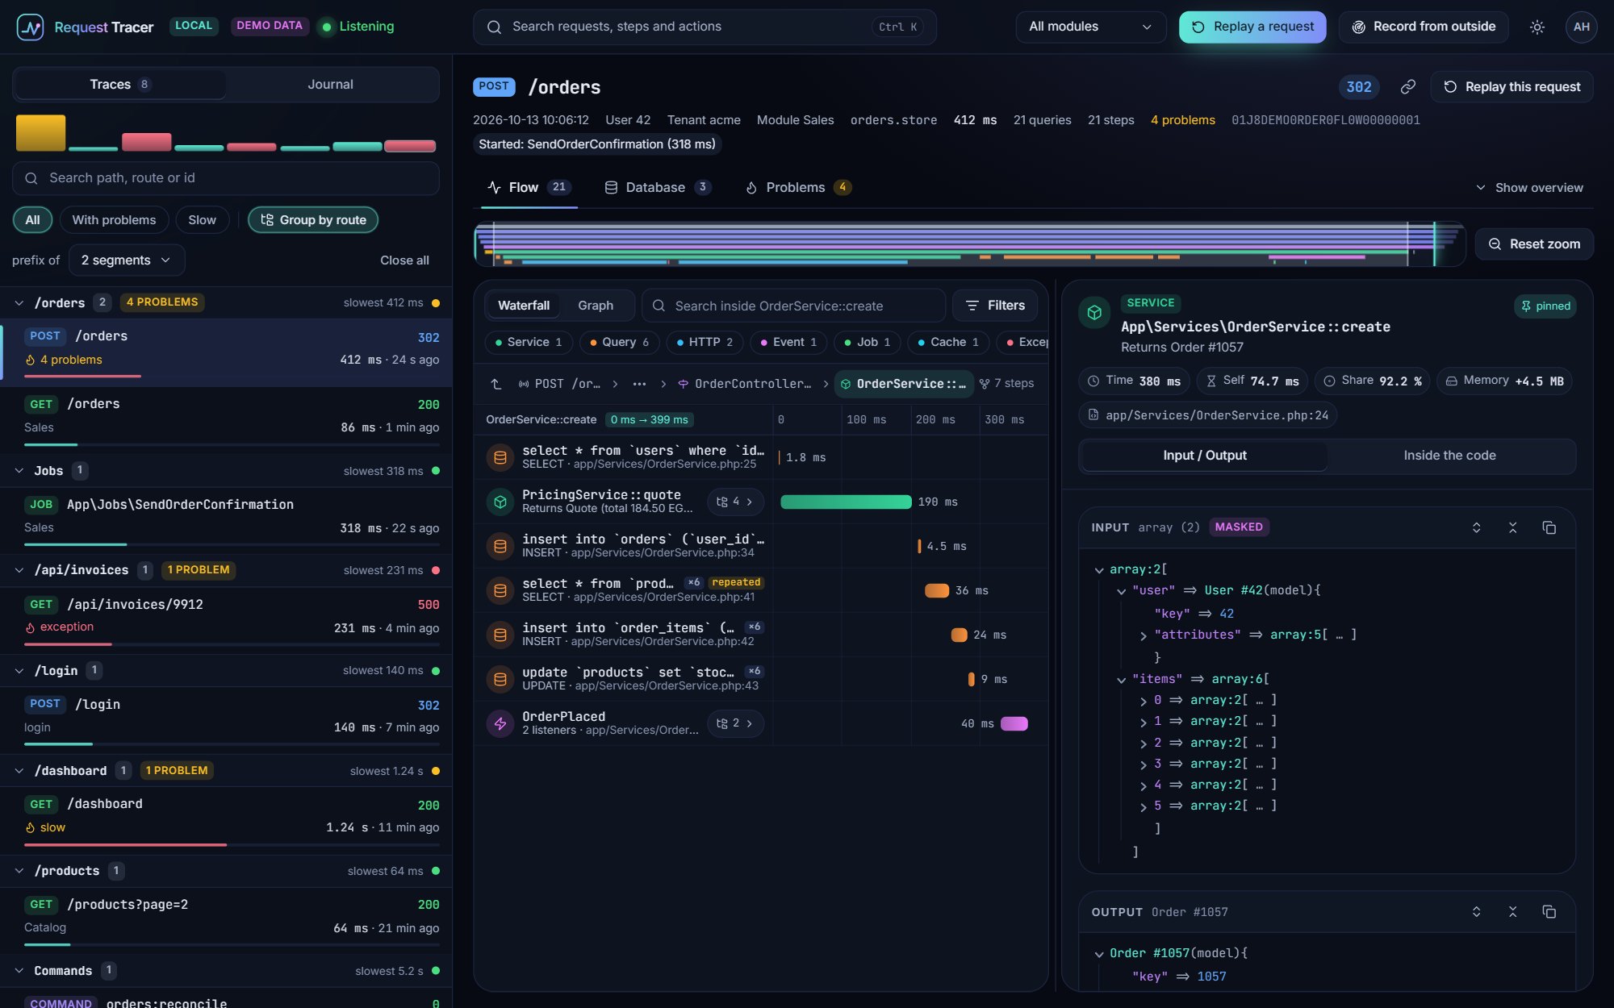Click the OrderPlaced event lightning icon
Screen dimensions: 1614x1008
pyautogui.click(x=500, y=723)
